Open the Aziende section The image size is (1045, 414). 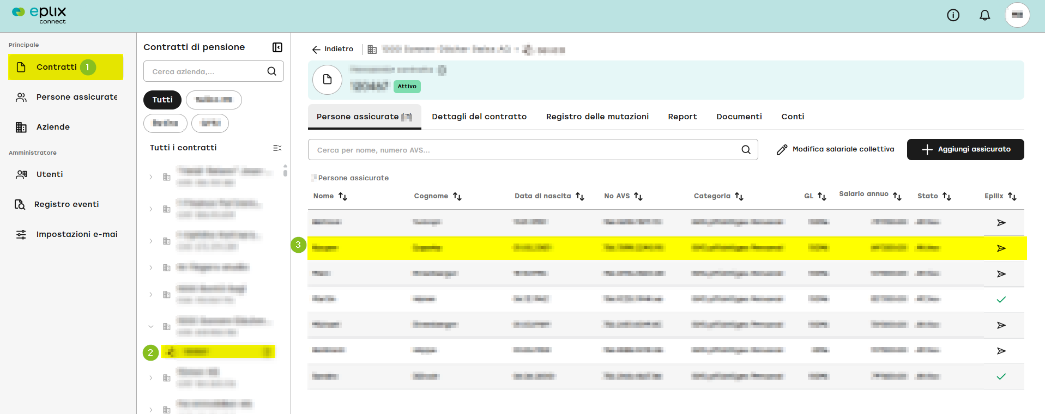click(66, 127)
